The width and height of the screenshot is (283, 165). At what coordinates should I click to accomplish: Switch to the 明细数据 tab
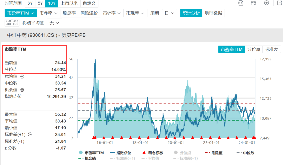tap(213, 13)
